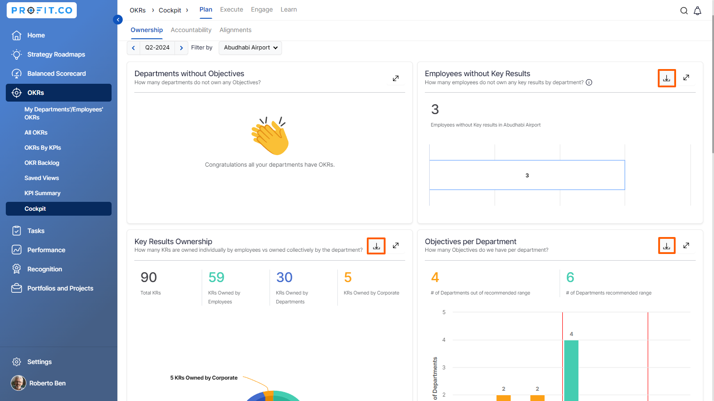Select OKR Backlog in the sidebar
Image resolution: width=714 pixels, height=401 pixels.
42,163
